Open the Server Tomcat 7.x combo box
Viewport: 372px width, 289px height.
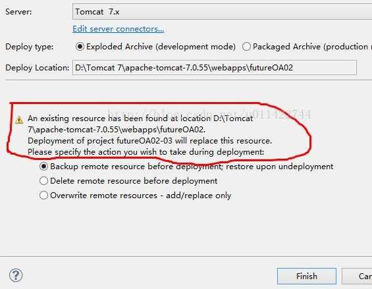point(222,12)
